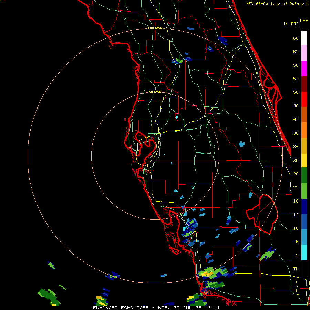Pick the light green color bar swatch
Viewport: 310px width, 310px height.
click(304, 191)
